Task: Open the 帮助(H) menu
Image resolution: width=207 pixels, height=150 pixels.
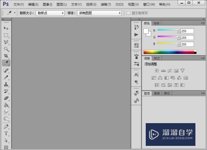Action: point(165,5)
